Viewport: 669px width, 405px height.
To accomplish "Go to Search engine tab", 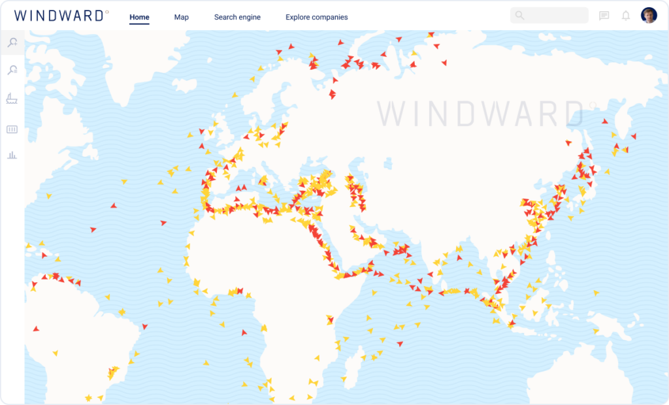I will tap(237, 17).
